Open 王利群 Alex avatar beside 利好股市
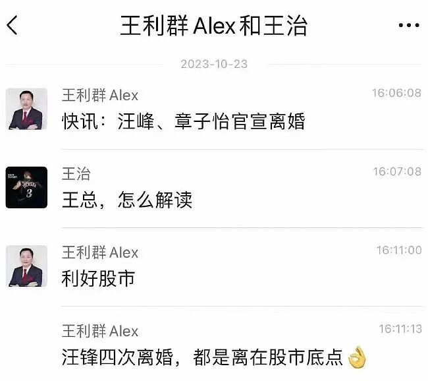The image size is (428, 381). coord(26,266)
